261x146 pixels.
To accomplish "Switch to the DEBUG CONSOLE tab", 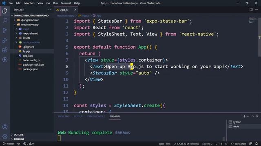I will click(96, 116).
